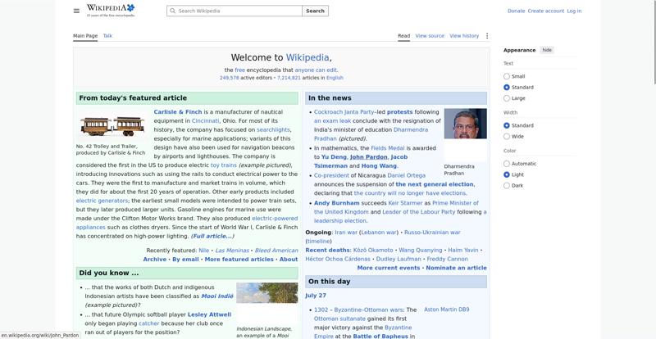Select Automatic color option

[x=507, y=164]
